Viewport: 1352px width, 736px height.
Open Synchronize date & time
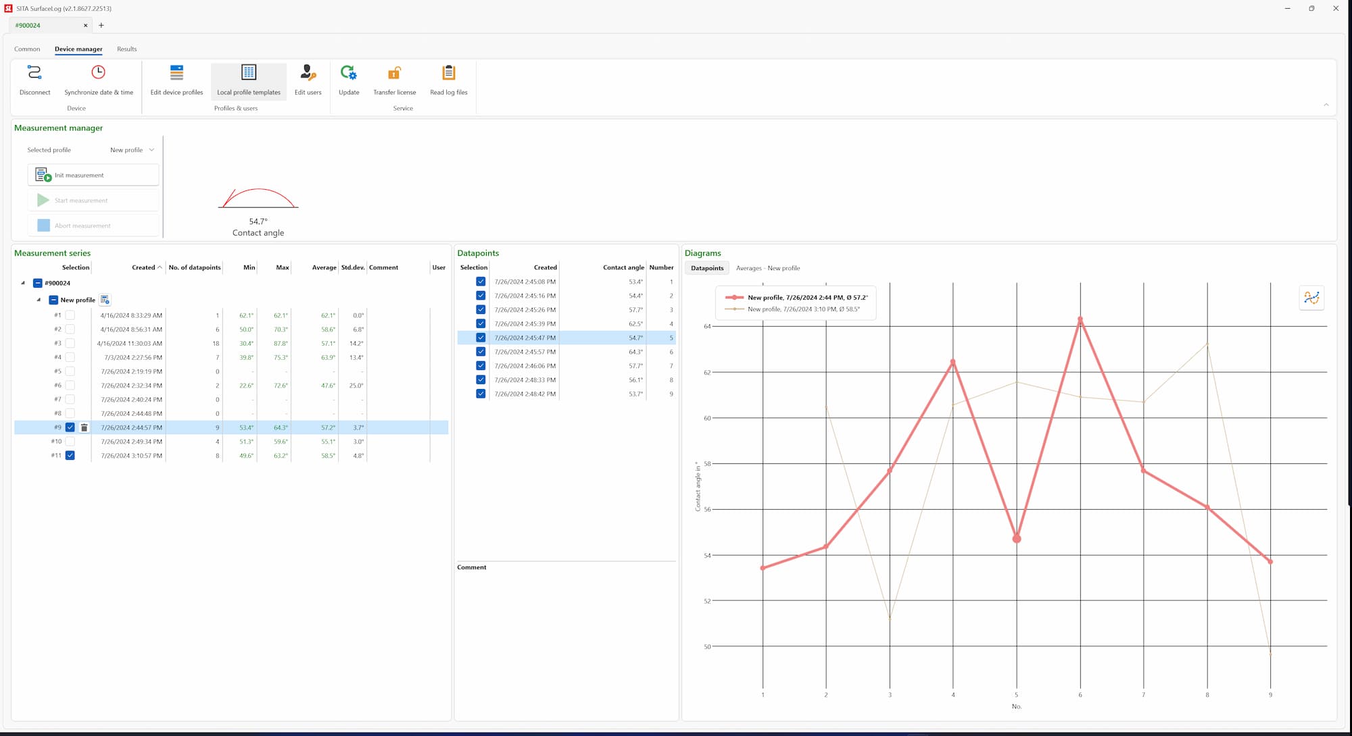[x=99, y=80]
